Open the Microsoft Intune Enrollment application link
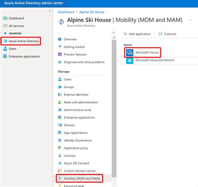The height and width of the screenshot is (187, 198). click(x=155, y=60)
